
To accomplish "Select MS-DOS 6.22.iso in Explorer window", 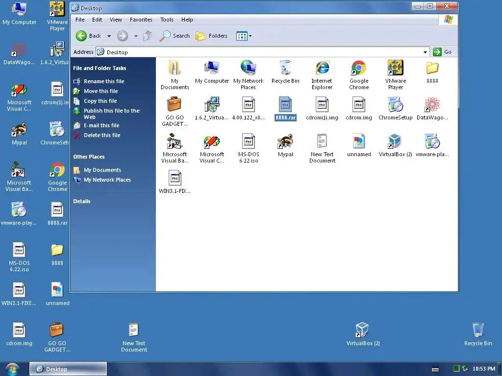I will pos(249,148).
